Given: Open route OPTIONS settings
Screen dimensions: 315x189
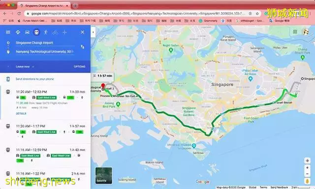Looking at the screenshot, I should (x=80, y=66).
